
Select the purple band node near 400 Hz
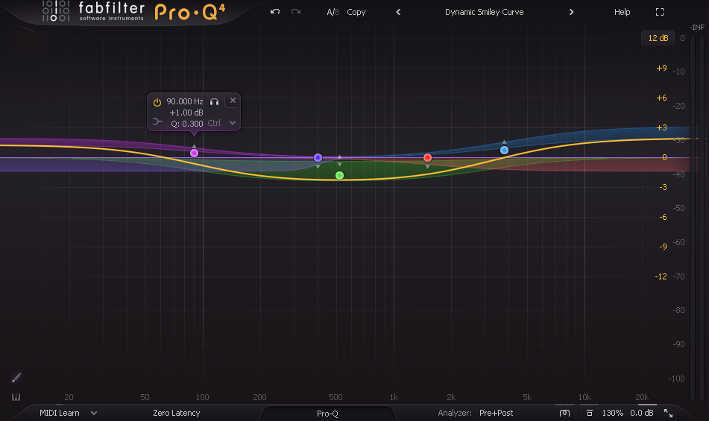coord(318,158)
